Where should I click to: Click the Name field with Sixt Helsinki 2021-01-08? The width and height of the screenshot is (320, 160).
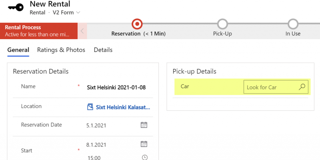click(116, 88)
